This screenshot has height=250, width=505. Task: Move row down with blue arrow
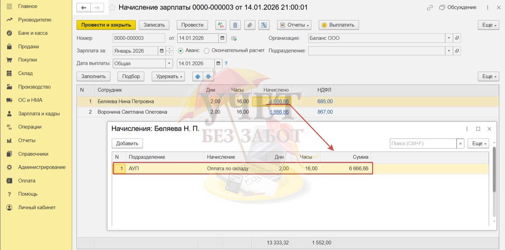point(208,77)
